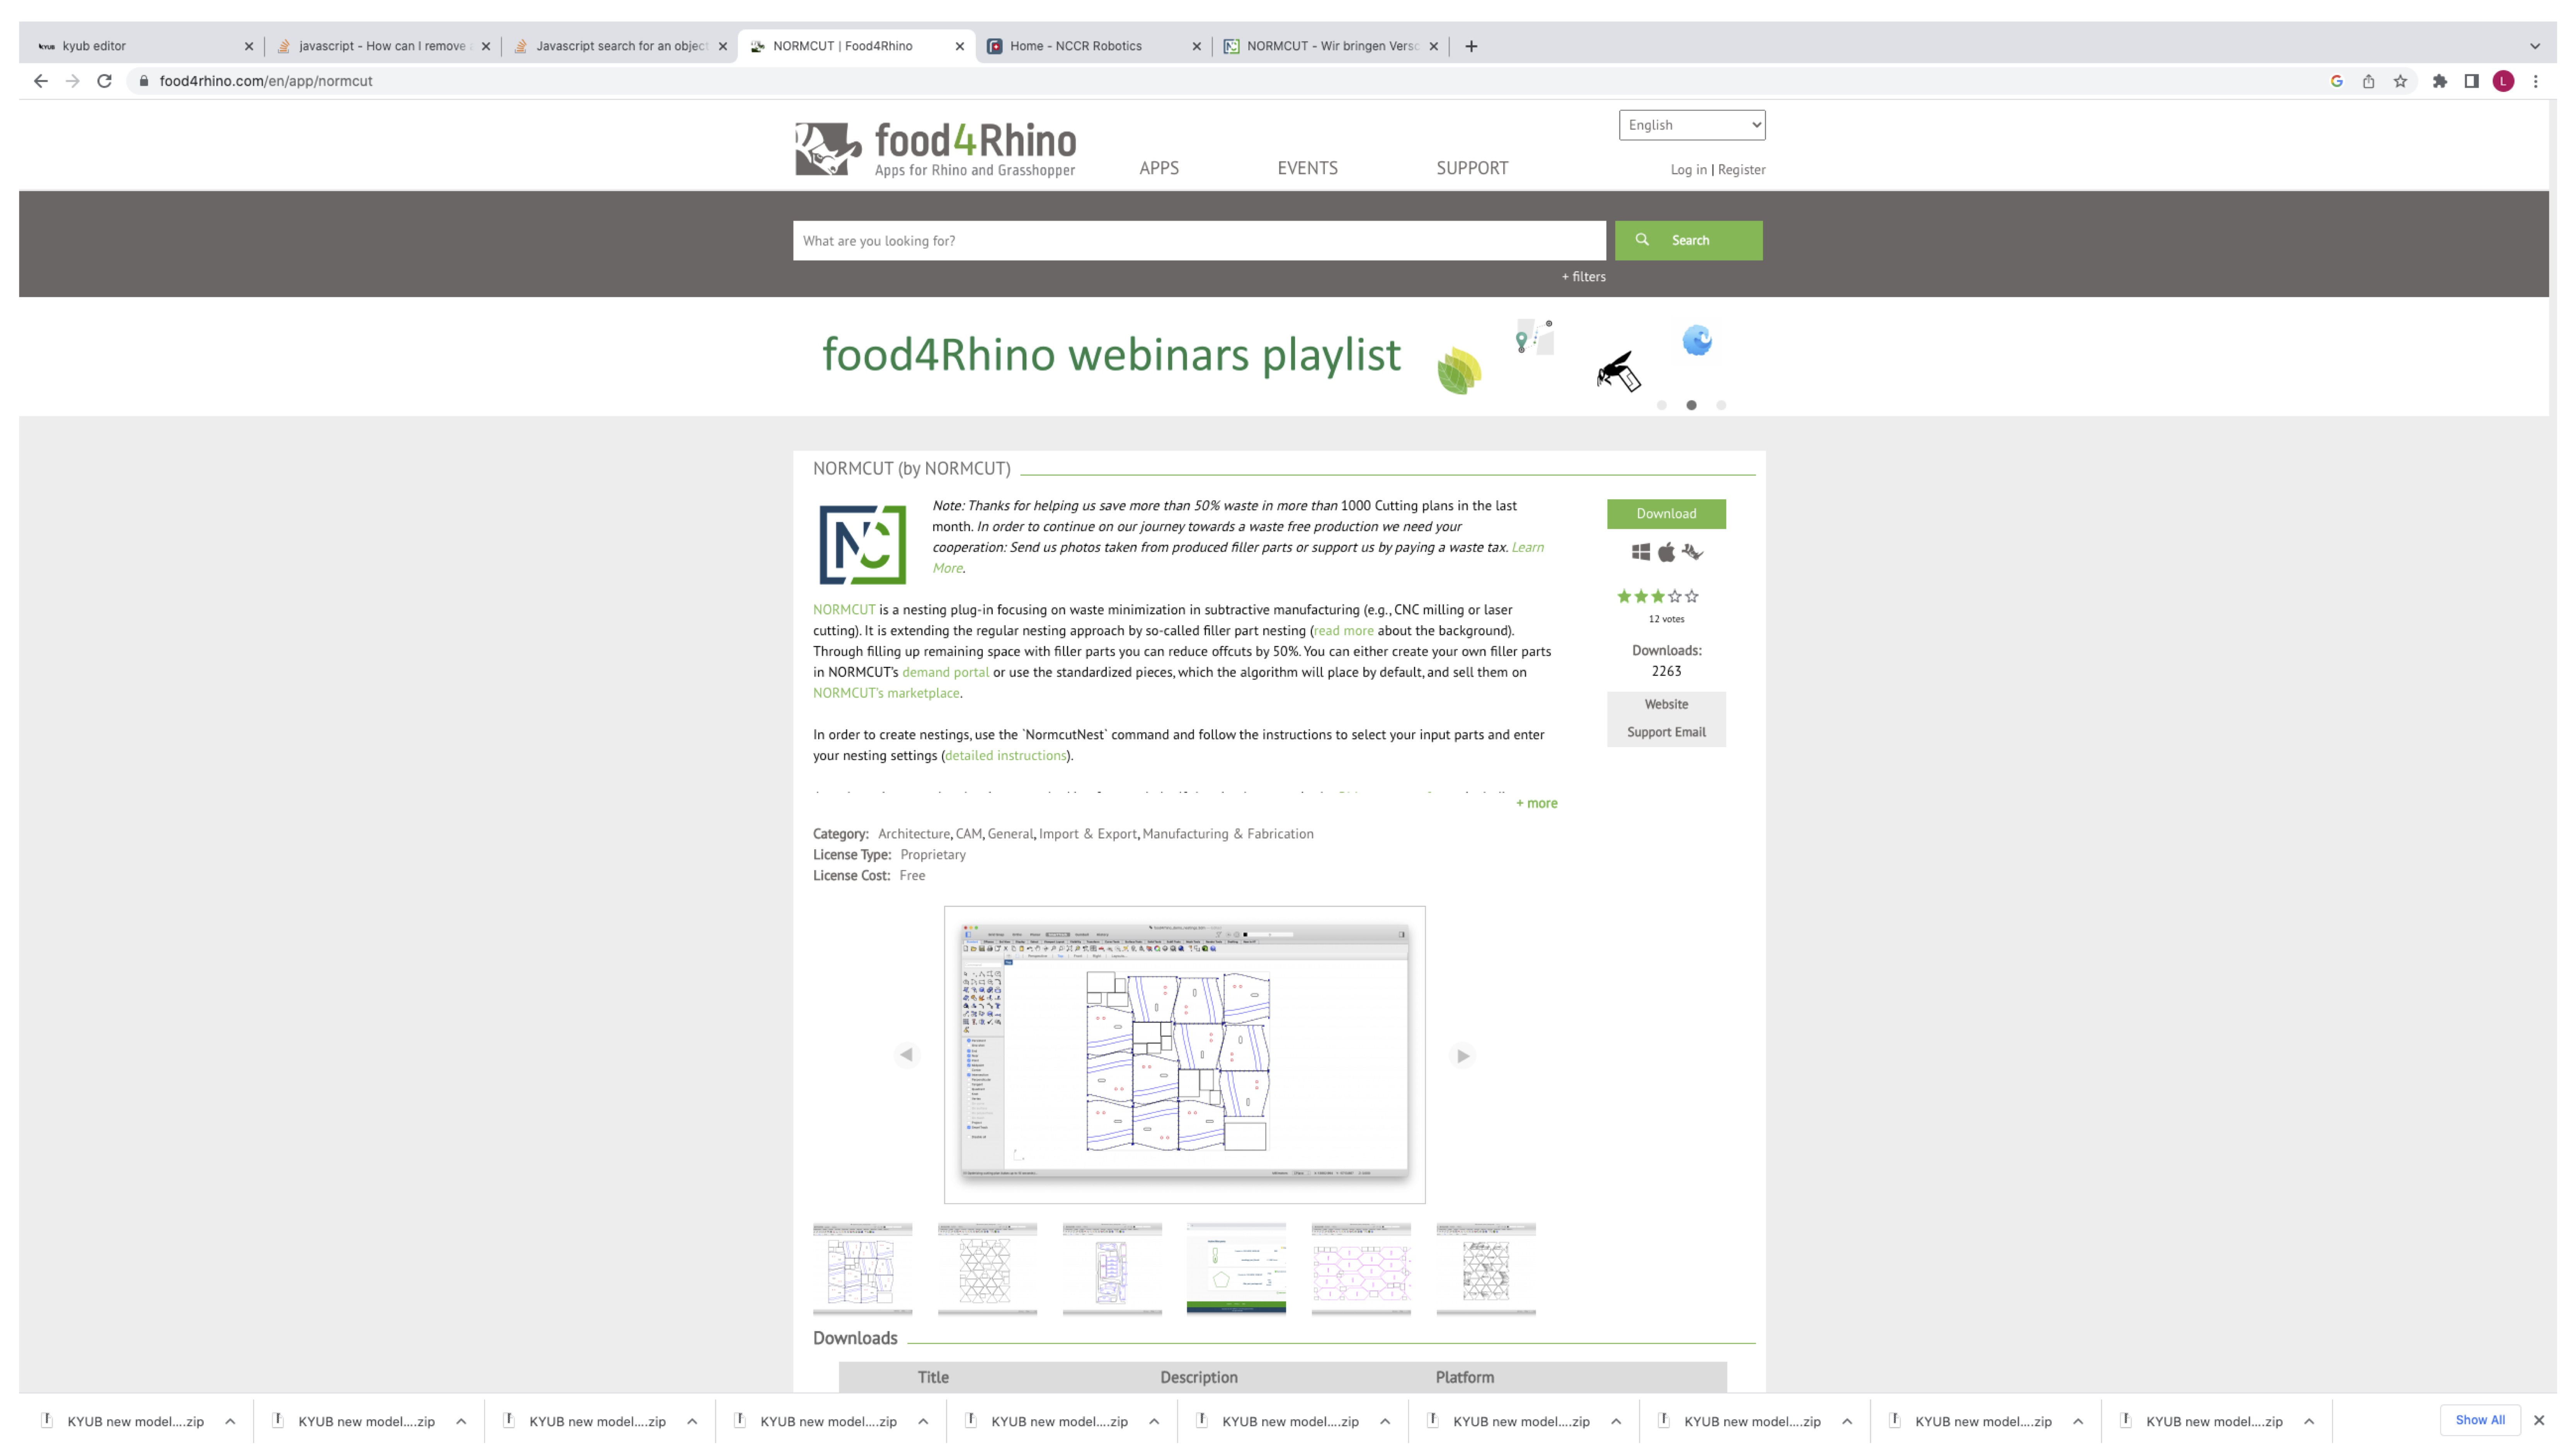2576x1449 pixels.
Task: Click the Windows platform icon under Download
Action: (1641, 552)
